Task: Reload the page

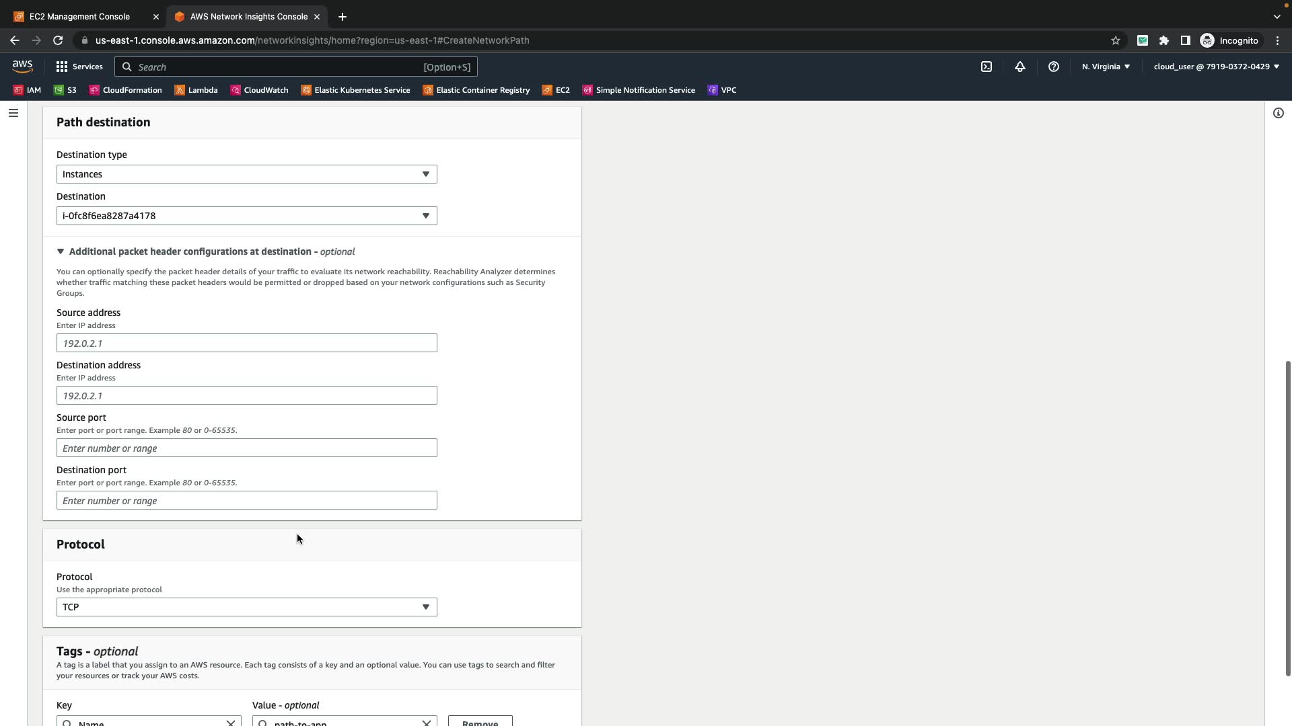Action: coord(58,40)
